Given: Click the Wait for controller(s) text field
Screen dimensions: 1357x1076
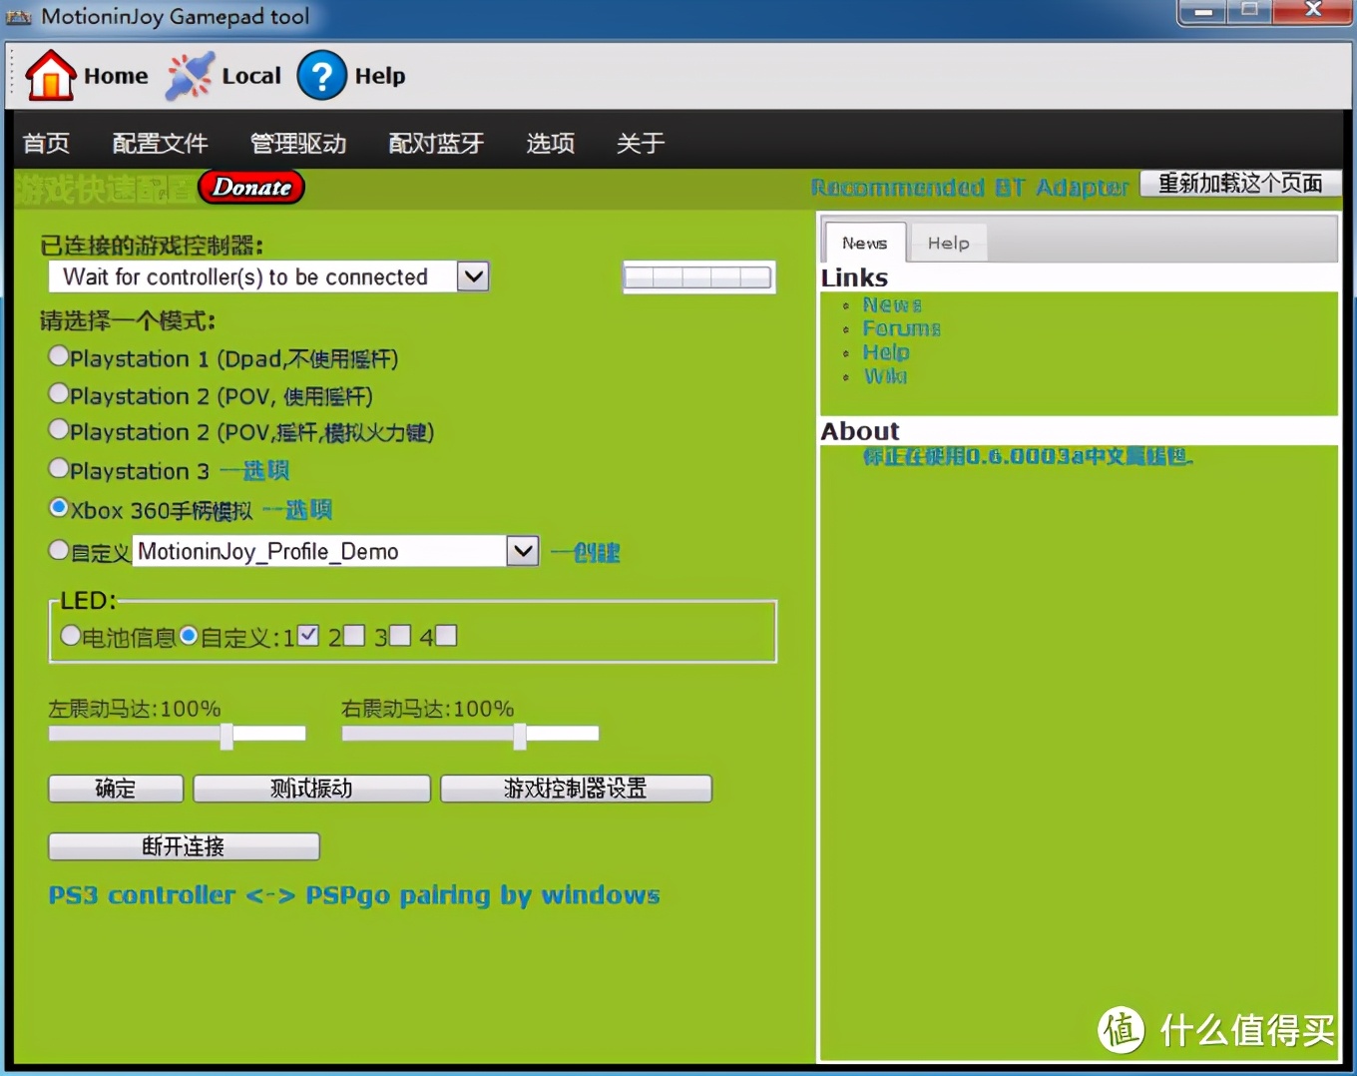Looking at the screenshot, I should (253, 276).
